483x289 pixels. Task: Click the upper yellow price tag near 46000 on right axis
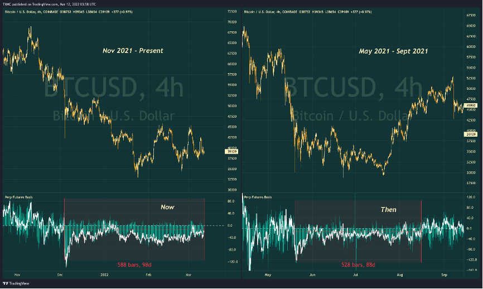pyautogui.click(x=471, y=105)
